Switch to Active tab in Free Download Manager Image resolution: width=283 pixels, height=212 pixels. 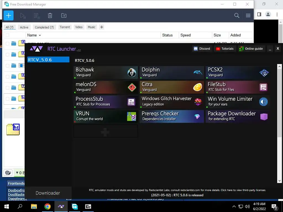tap(24, 27)
